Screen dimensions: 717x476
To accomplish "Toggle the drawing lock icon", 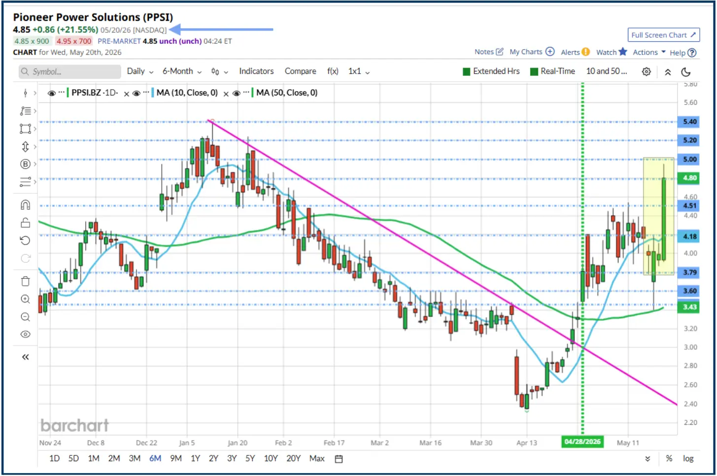I will (x=25, y=222).
